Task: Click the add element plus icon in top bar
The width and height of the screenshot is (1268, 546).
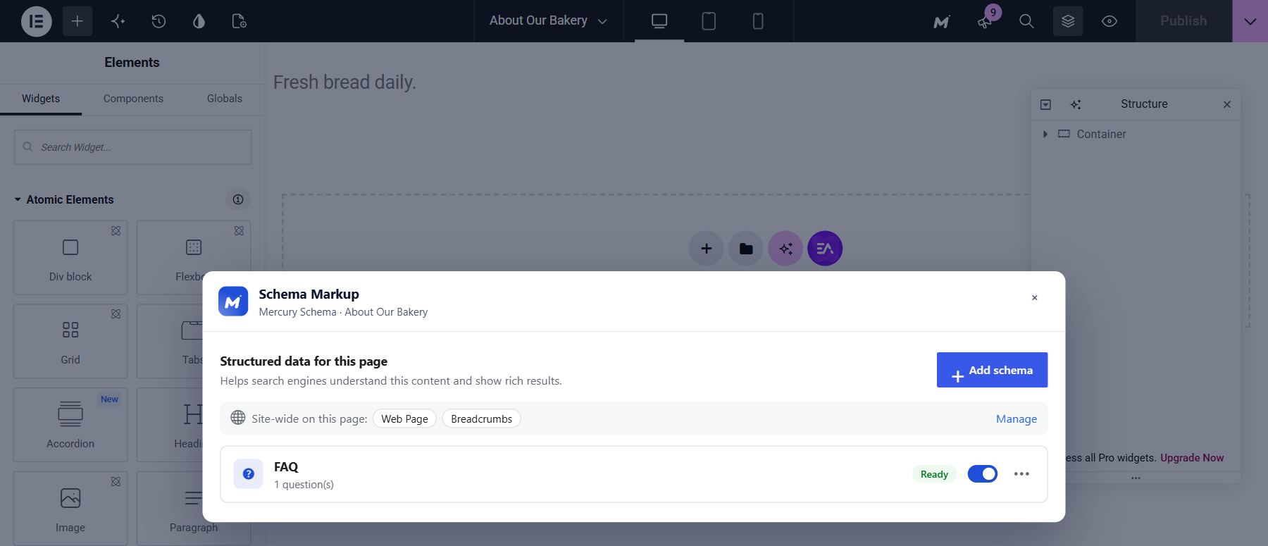Action: tap(77, 21)
